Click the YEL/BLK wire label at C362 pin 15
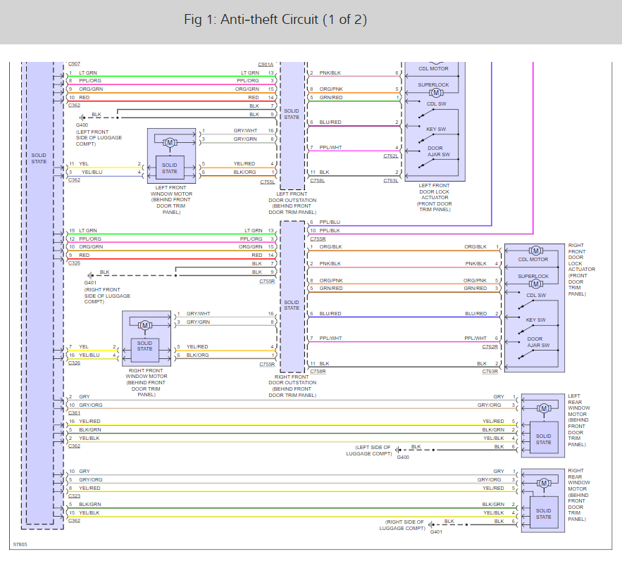Viewport: 622px width, 561px height. coord(89,512)
